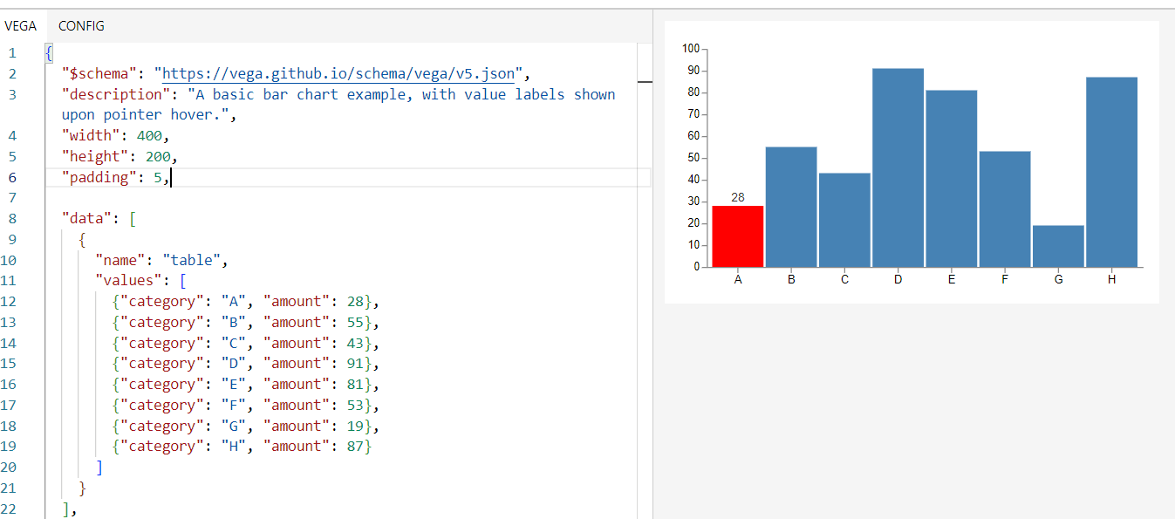The height and width of the screenshot is (519, 1175).
Task: Place cursor on the "width": 400 line
Action: (116, 136)
